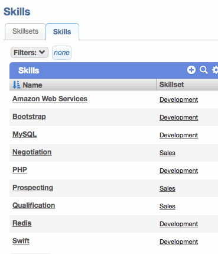Expand the Filters dropdown

click(30, 53)
